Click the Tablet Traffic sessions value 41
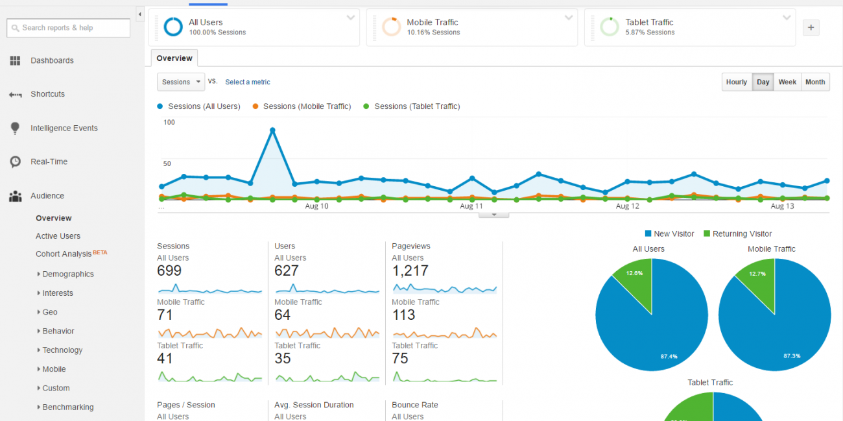The height and width of the screenshot is (421, 843). 165,359
